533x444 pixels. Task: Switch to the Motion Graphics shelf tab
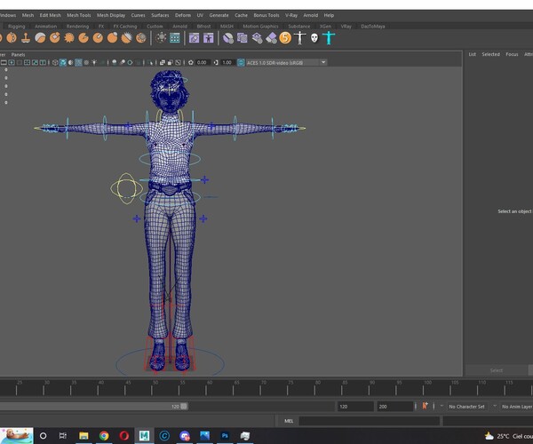(260, 26)
